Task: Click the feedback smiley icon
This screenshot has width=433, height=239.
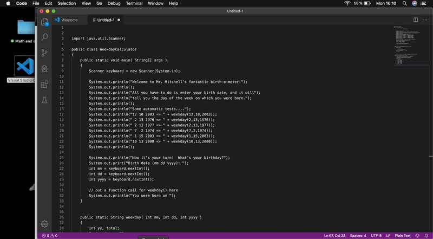Action: (x=417, y=236)
